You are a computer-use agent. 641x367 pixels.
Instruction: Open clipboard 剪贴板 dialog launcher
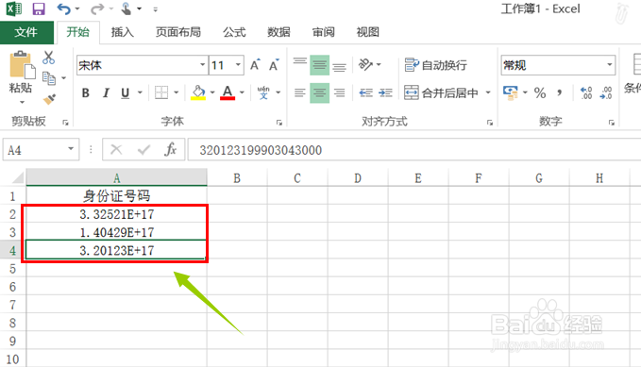65,123
